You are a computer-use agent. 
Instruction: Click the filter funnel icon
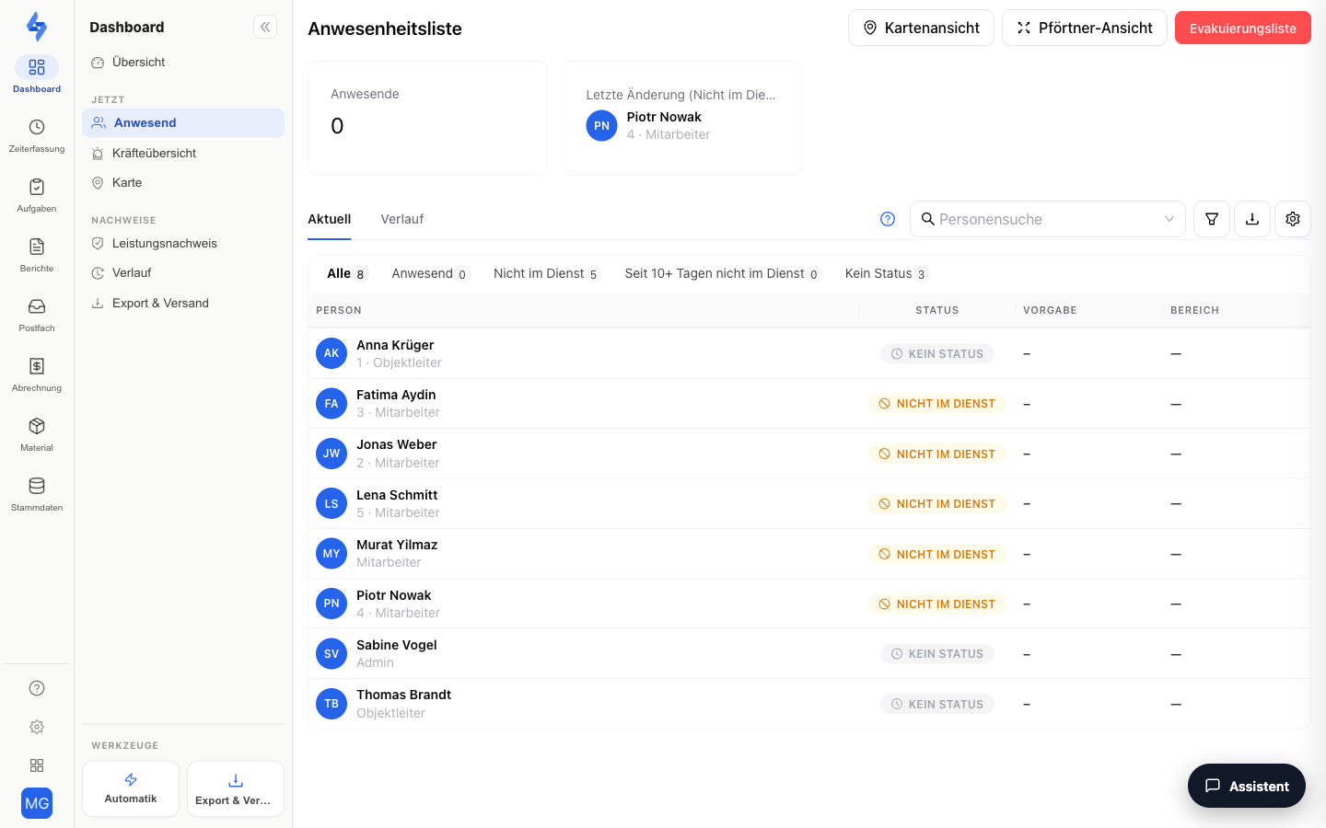click(1212, 219)
